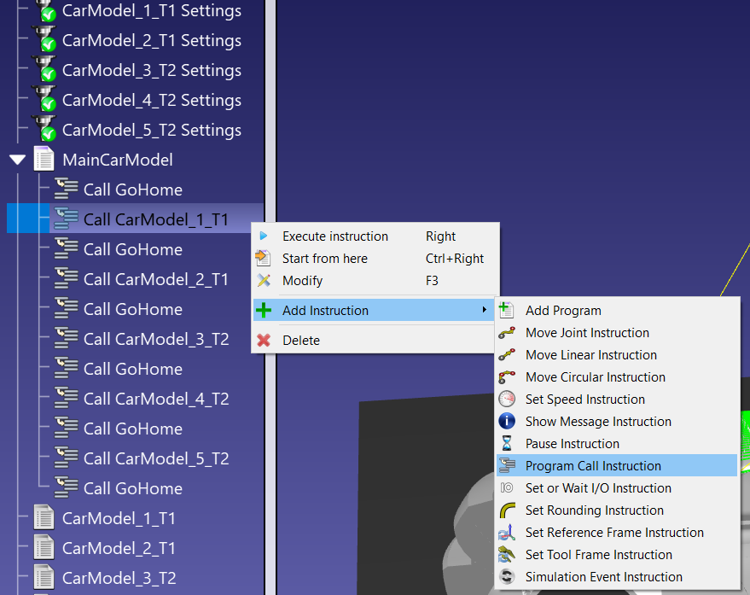Image resolution: width=750 pixels, height=595 pixels.
Task: Select Call CarModel_4_T2 in the tree
Action: click(x=155, y=399)
